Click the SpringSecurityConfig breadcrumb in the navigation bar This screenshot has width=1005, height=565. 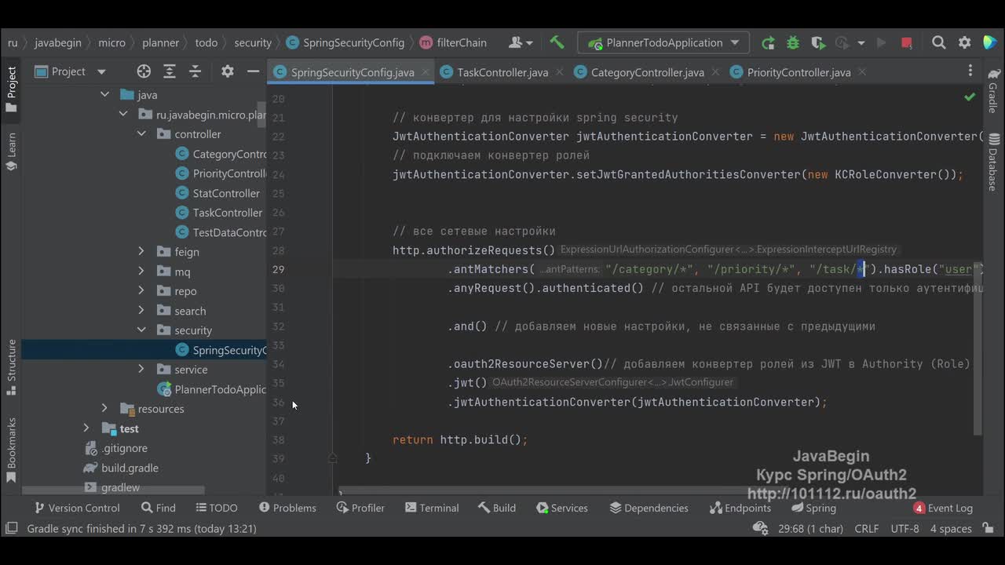(345, 42)
